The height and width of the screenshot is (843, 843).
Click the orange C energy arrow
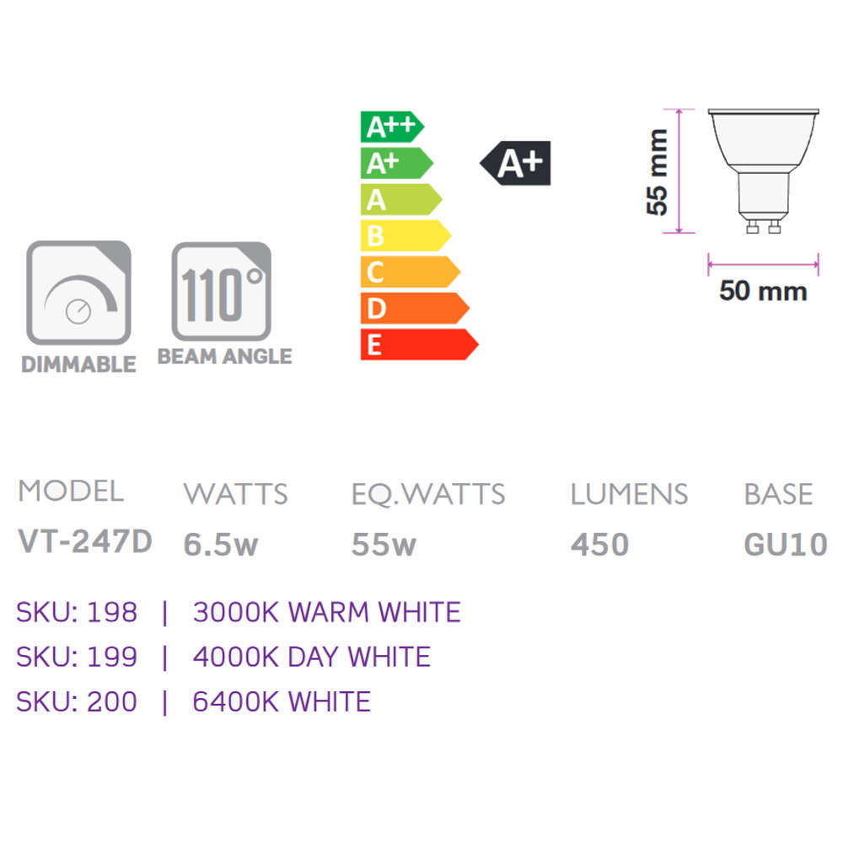click(x=411, y=272)
